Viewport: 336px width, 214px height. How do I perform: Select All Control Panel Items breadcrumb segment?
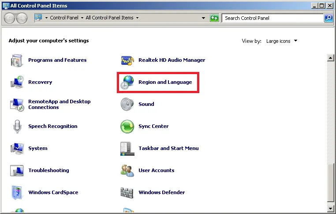pos(109,18)
